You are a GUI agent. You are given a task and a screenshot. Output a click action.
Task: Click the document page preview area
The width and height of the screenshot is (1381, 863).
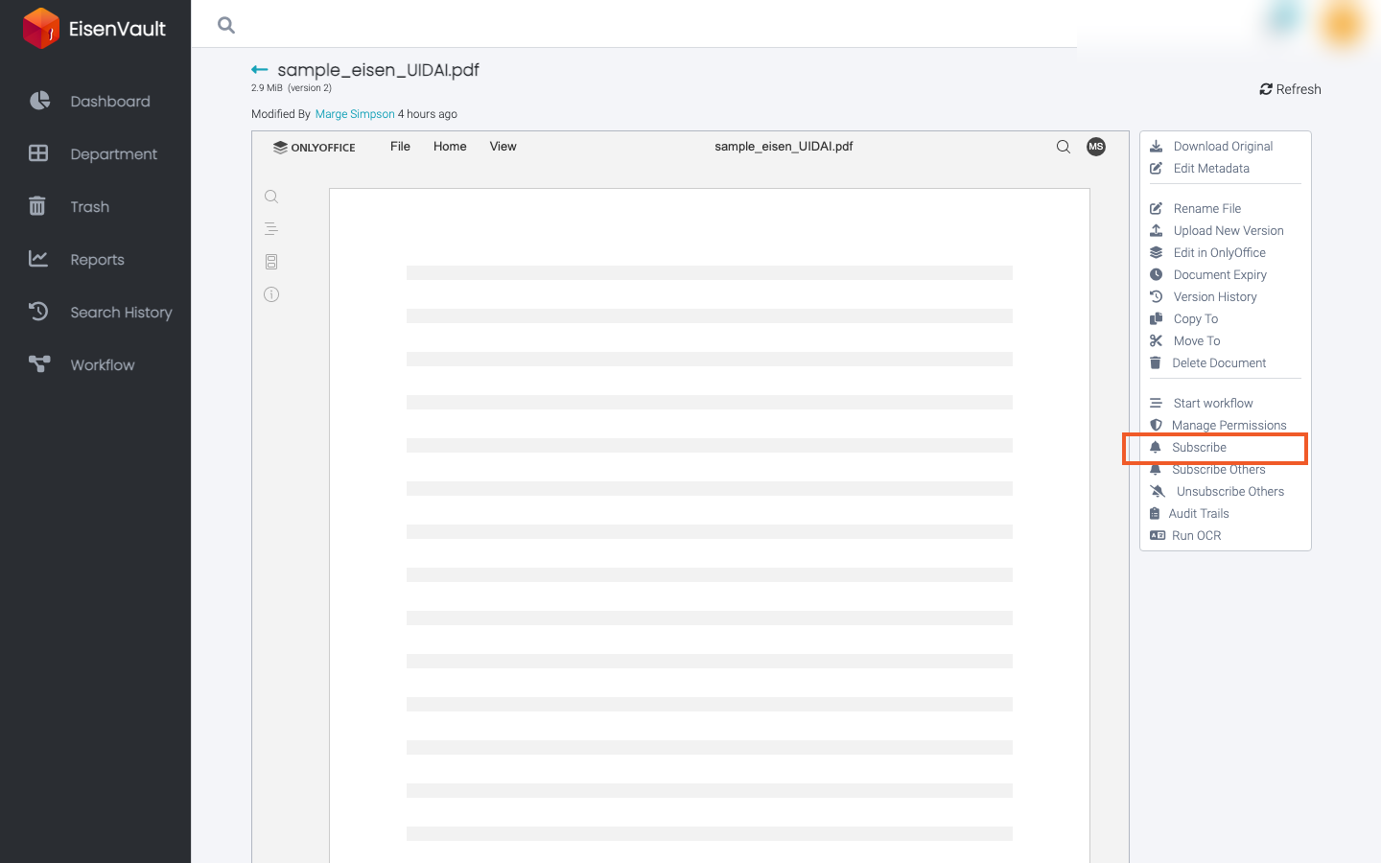click(710, 525)
